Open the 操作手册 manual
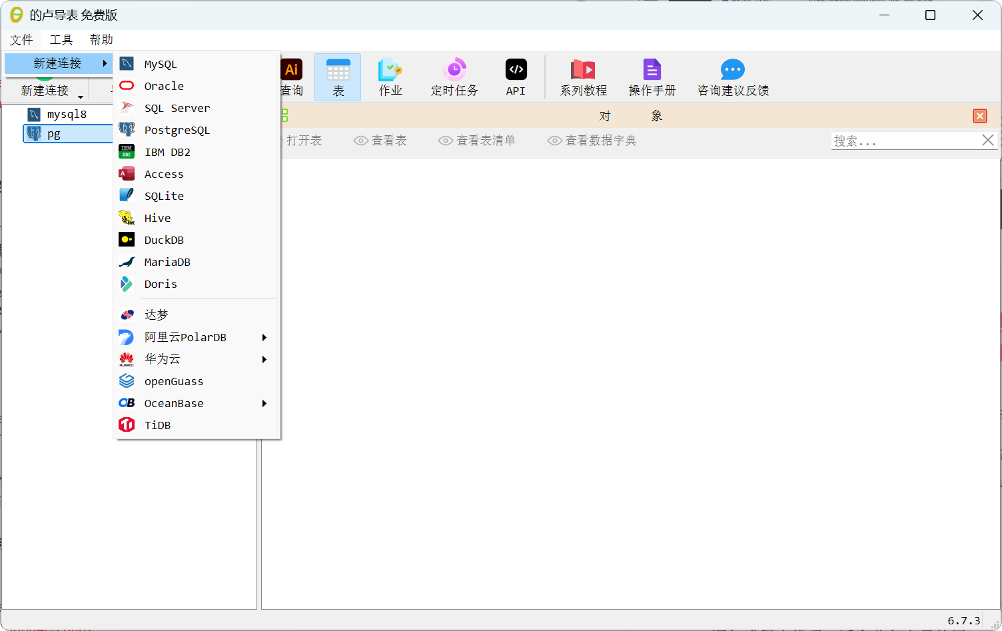 pyautogui.click(x=652, y=77)
